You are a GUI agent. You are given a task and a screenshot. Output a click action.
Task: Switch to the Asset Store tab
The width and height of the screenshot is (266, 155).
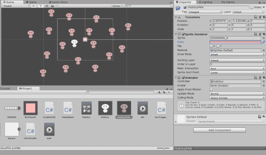(x=59, y=2)
